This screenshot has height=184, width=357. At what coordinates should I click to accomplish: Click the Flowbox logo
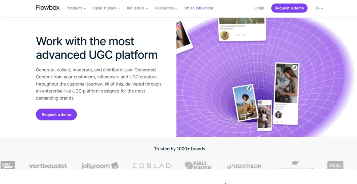47,8
